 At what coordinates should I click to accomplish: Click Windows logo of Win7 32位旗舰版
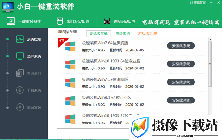coord(71,83)
